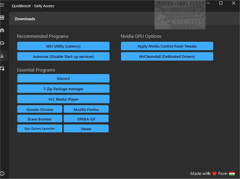
Task: Download NVCleanstall (Debloated Drivers)
Action: coord(167,56)
